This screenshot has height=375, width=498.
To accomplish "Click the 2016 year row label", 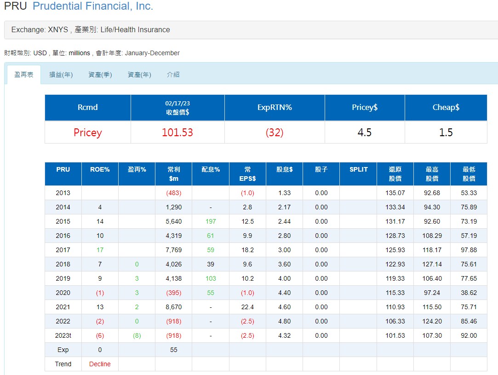I will click(63, 236).
